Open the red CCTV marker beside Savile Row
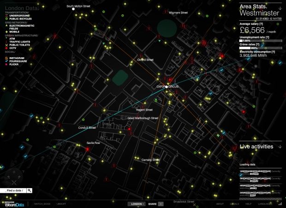Viewport: 286px width, 208px height. (x=88, y=149)
